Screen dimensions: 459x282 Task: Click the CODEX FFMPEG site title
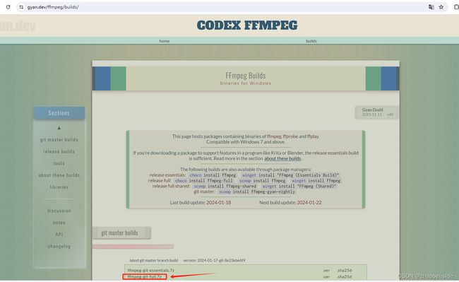click(x=247, y=25)
